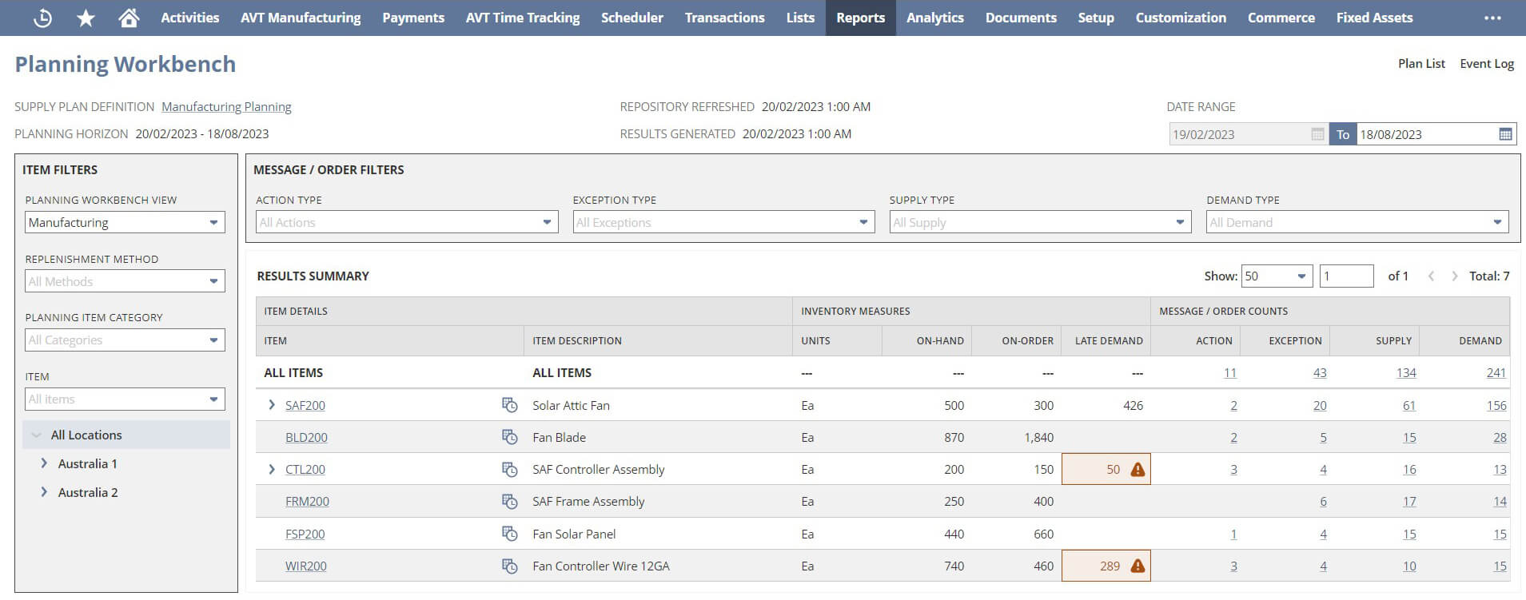Click the recent records history icon

[x=42, y=18]
